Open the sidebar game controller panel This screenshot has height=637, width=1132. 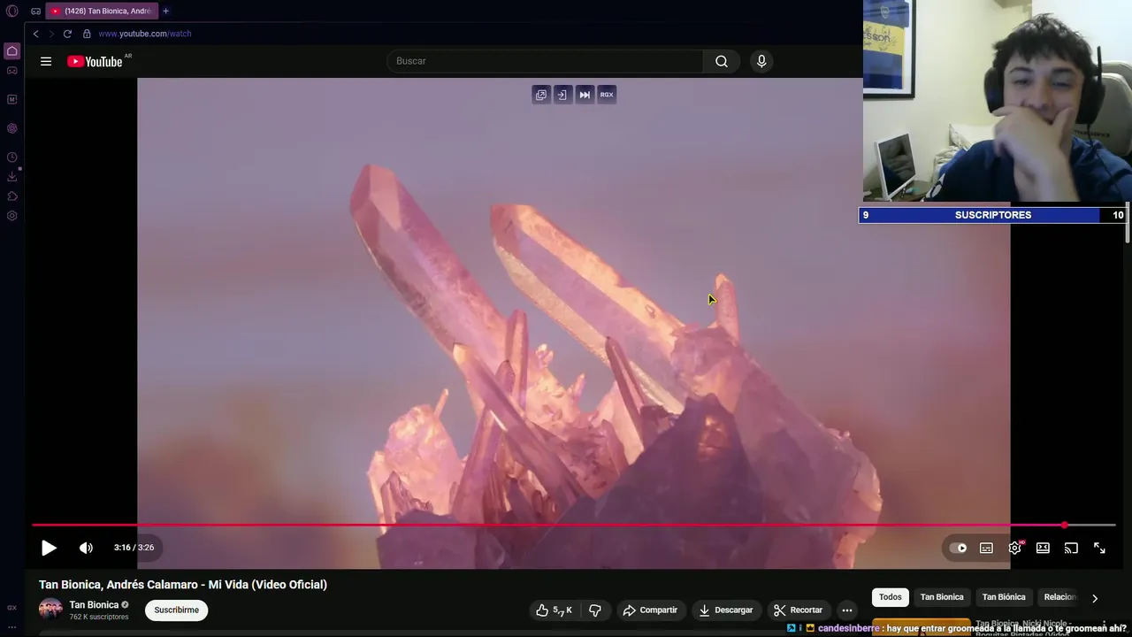click(x=11, y=71)
